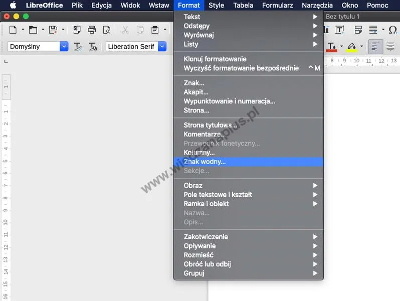
Task: Open the Tabela menu
Action: click(243, 5)
